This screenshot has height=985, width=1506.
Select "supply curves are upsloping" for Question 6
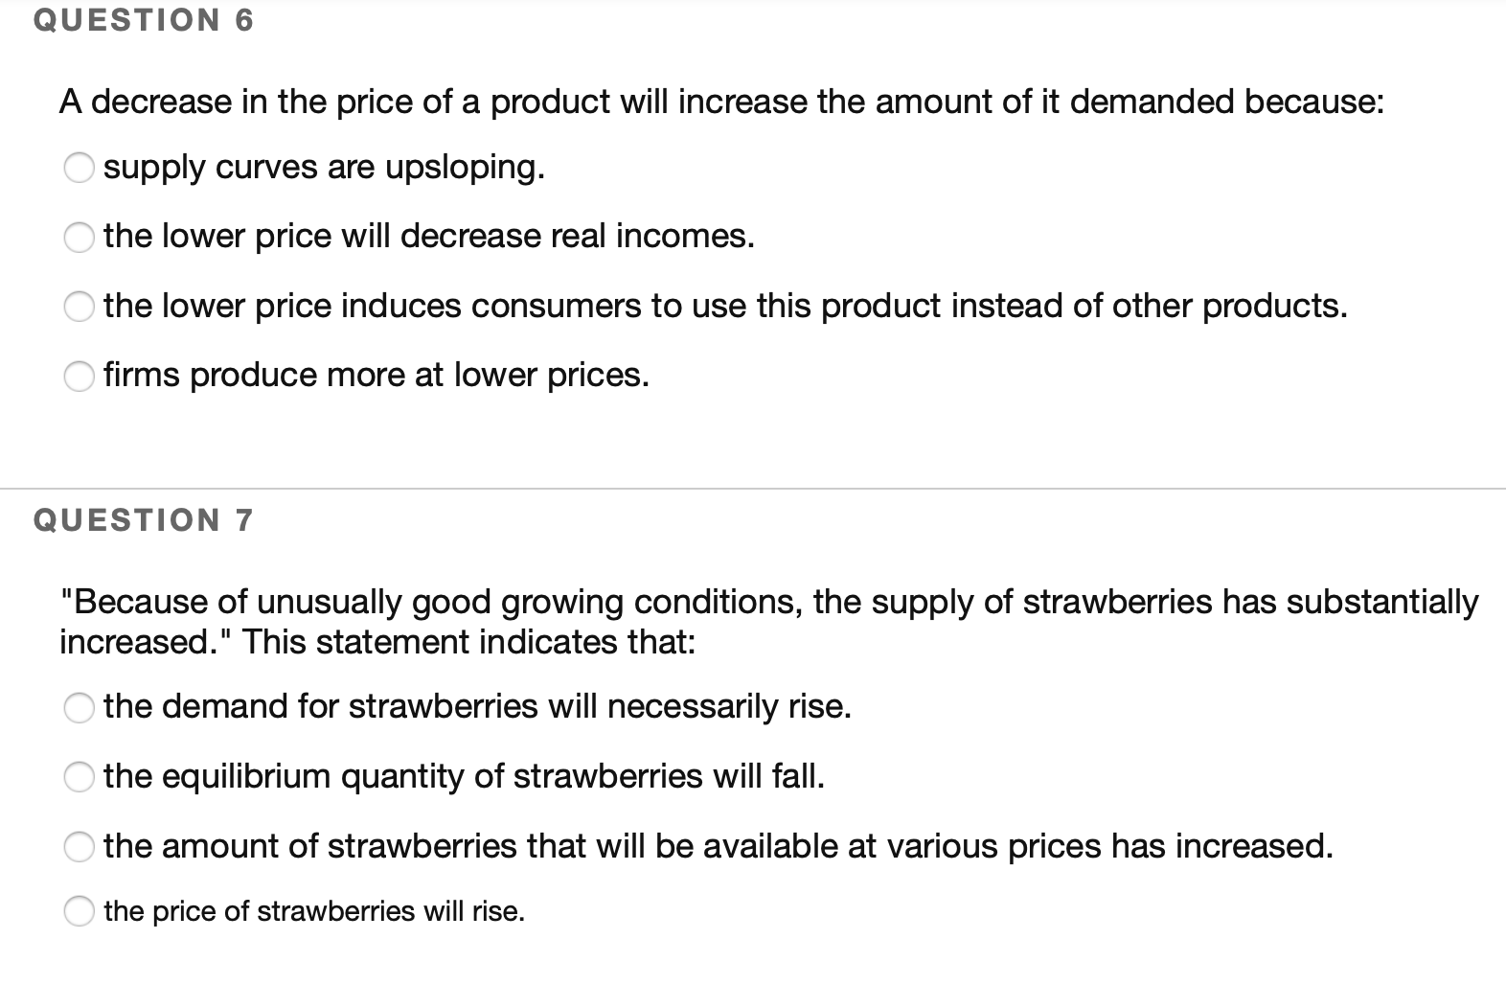point(80,169)
